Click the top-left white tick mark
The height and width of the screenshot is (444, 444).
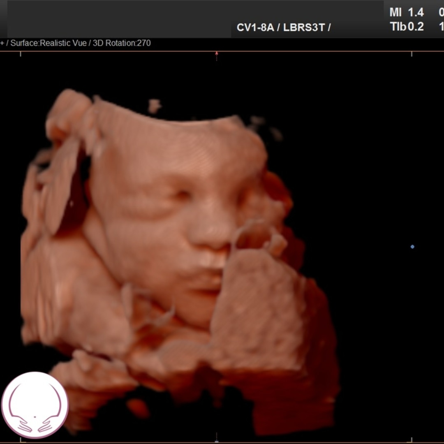(21, 54)
